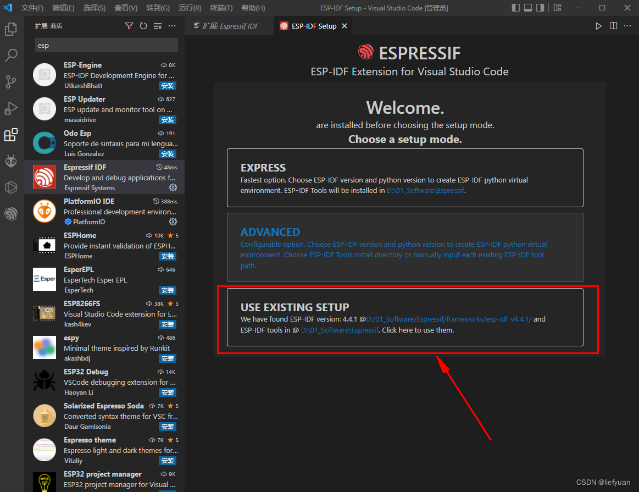Click D:\01_Software\Espressif link in EXPRESS
The height and width of the screenshot is (492, 639).
tap(425, 190)
